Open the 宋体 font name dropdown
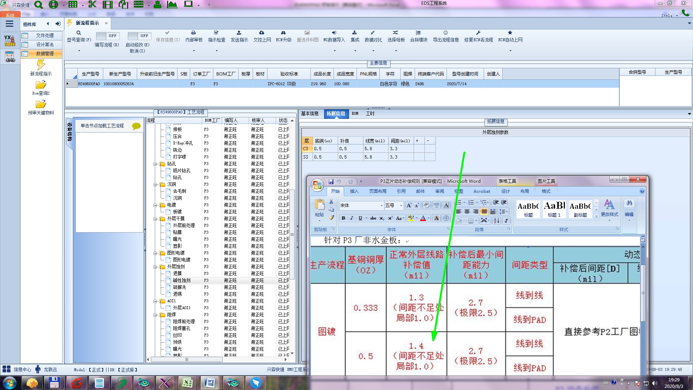693x390 pixels. tap(382, 205)
